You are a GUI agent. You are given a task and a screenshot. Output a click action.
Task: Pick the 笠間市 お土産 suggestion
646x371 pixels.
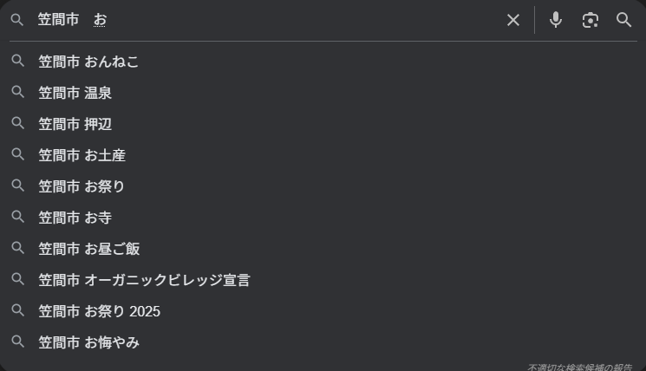tap(82, 155)
